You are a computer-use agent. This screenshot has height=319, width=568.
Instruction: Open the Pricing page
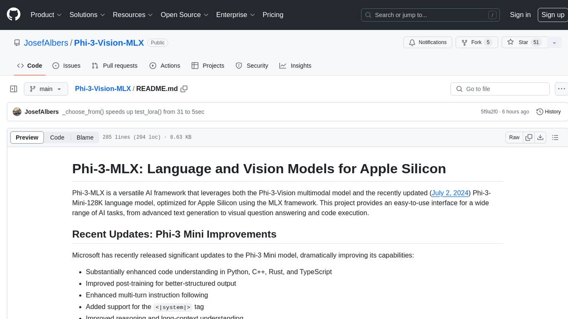coord(273,15)
